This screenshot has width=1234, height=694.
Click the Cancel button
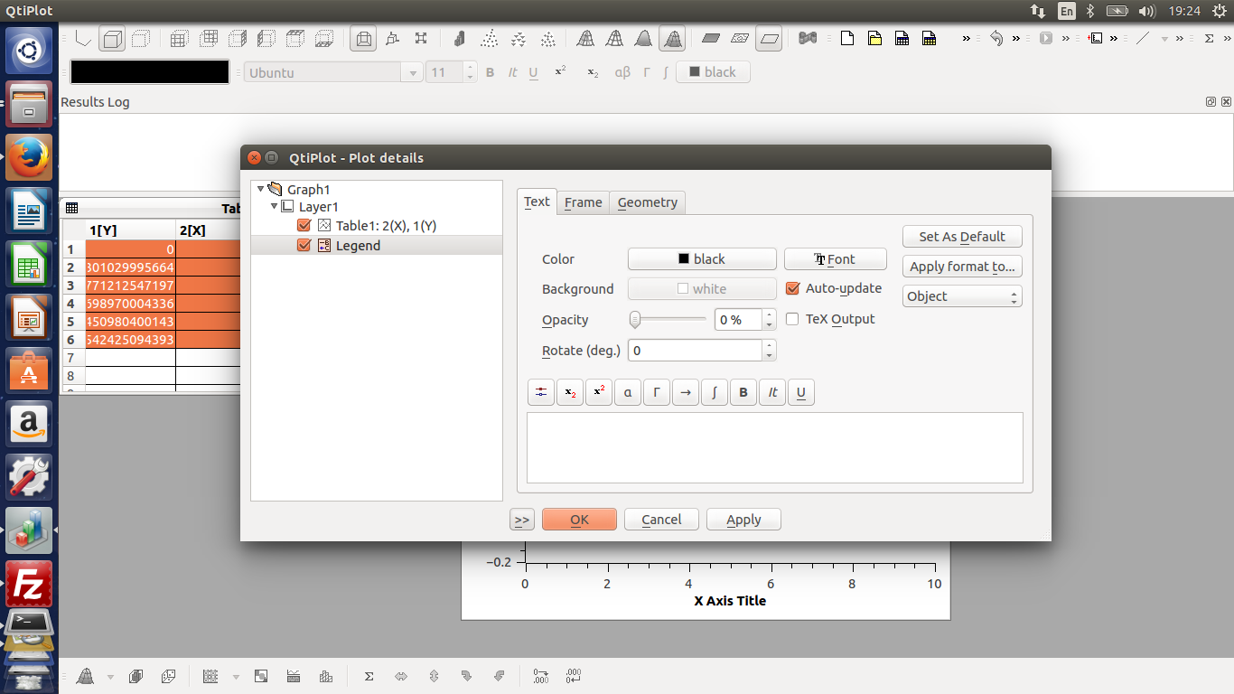click(661, 520)
